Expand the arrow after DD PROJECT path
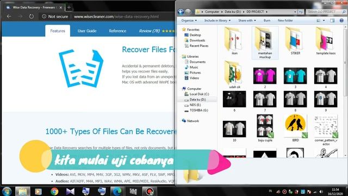The height and width of the screenshot is (196, 348). click(266, 12)
